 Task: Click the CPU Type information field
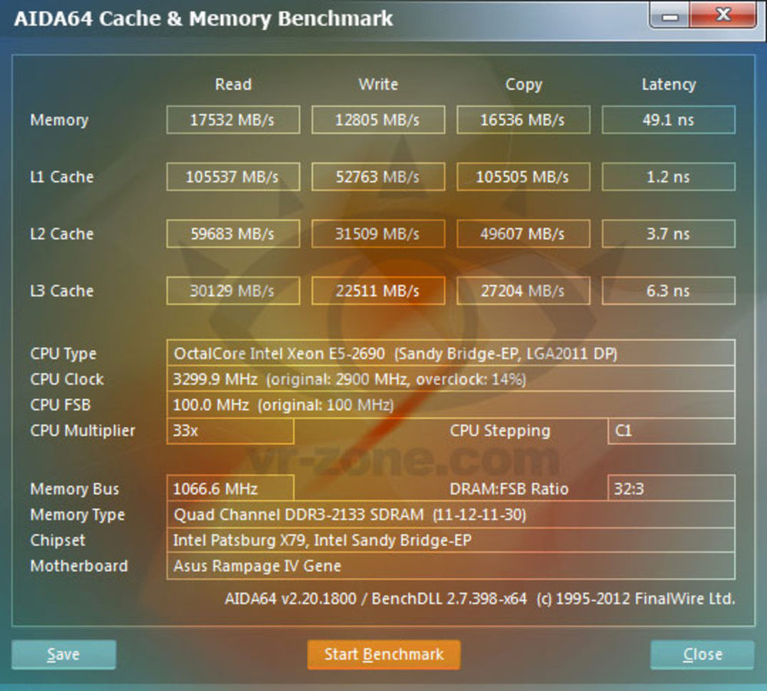coord(450,354)
